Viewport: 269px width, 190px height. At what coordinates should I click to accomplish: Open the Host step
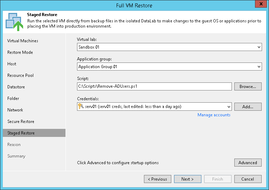tap(12, 64)
